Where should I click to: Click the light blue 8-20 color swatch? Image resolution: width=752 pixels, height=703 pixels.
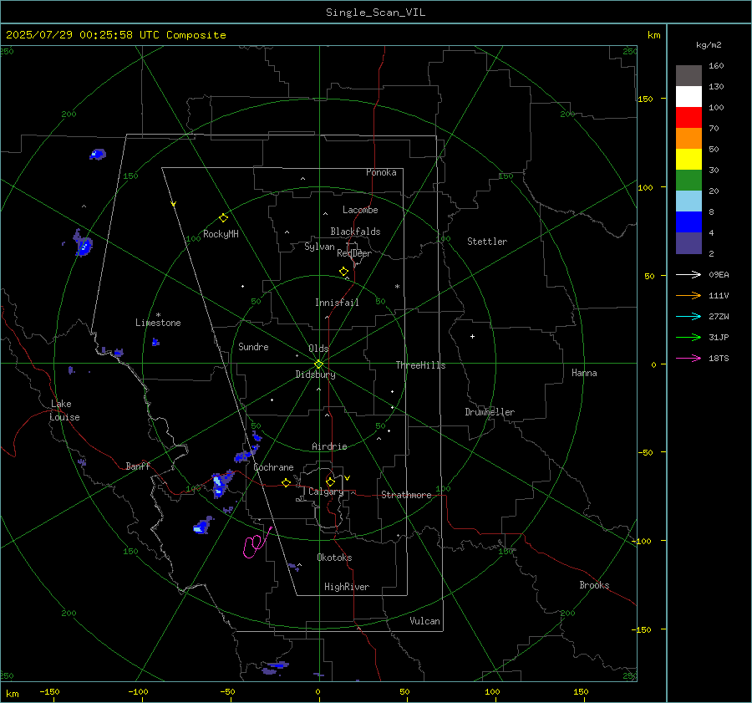pos(688,201)
